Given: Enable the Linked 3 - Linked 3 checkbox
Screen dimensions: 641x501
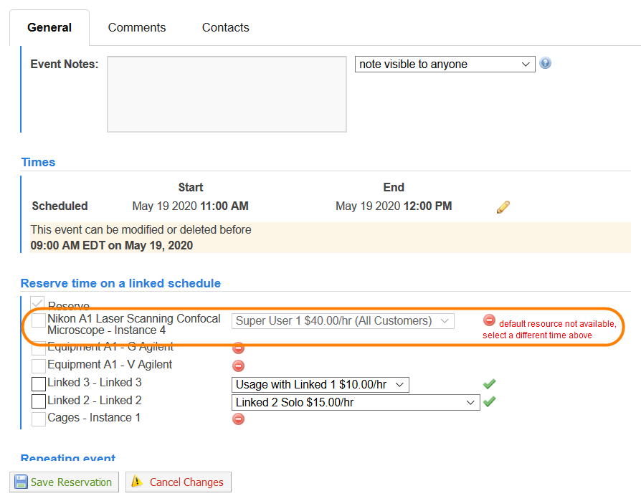Looking at the screenshot, I should (39, 384).
